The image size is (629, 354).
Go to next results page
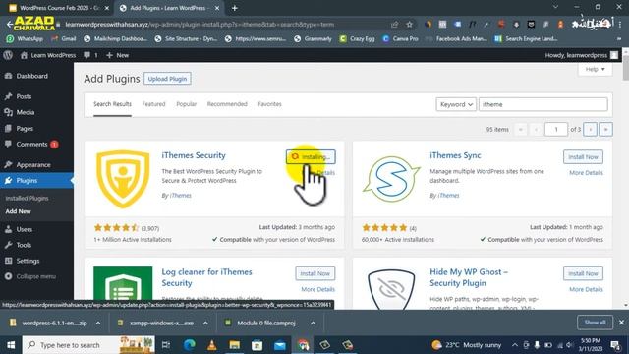click(x=590, y=129)
